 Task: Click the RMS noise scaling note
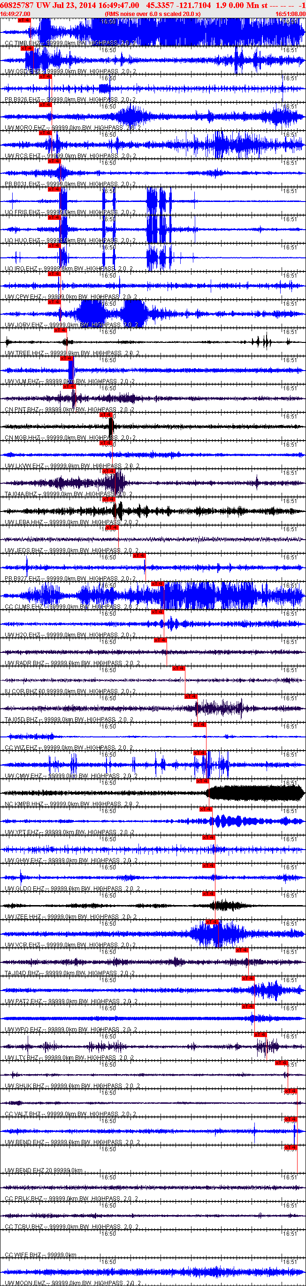pyautogui.click(x=153, y=14)
